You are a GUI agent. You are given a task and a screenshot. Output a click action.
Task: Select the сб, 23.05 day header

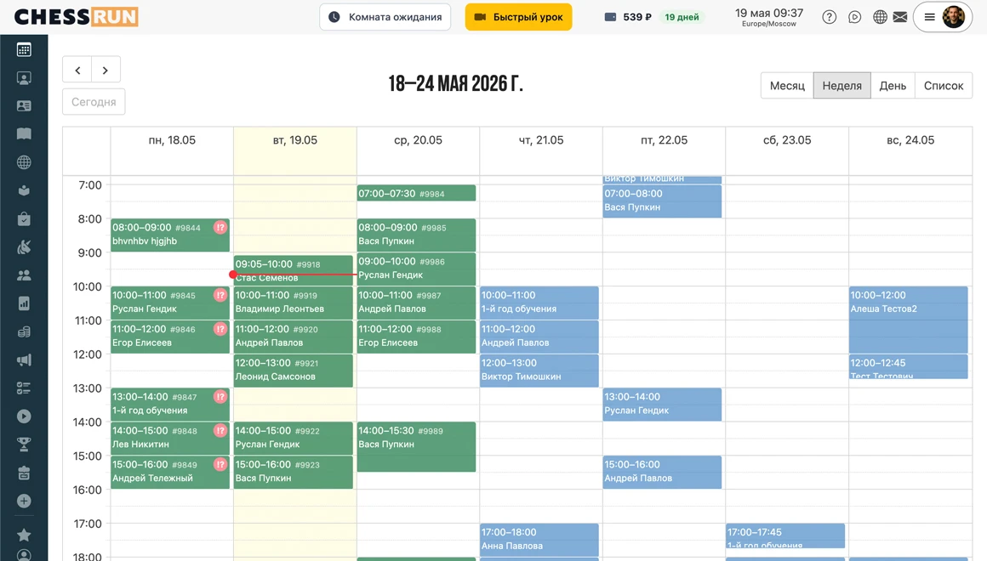[x=787, y=140]
